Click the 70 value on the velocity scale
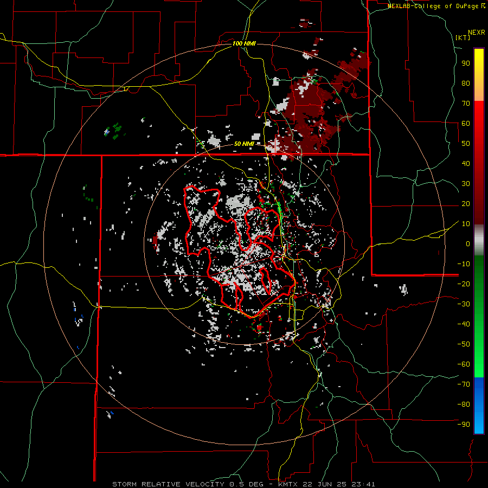This screenshot has width=488, height=488. tap(466, 104)
